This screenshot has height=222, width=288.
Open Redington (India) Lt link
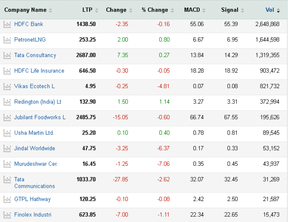(38, 102)
